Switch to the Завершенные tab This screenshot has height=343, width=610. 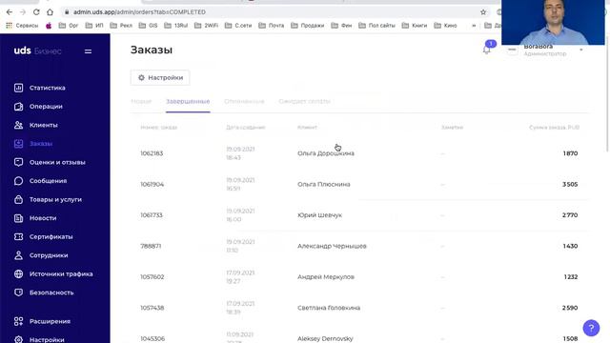click(x=188, y=102)
